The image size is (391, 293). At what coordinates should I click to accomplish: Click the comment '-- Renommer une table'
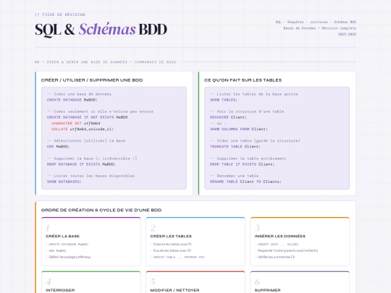tap(234, 176)
